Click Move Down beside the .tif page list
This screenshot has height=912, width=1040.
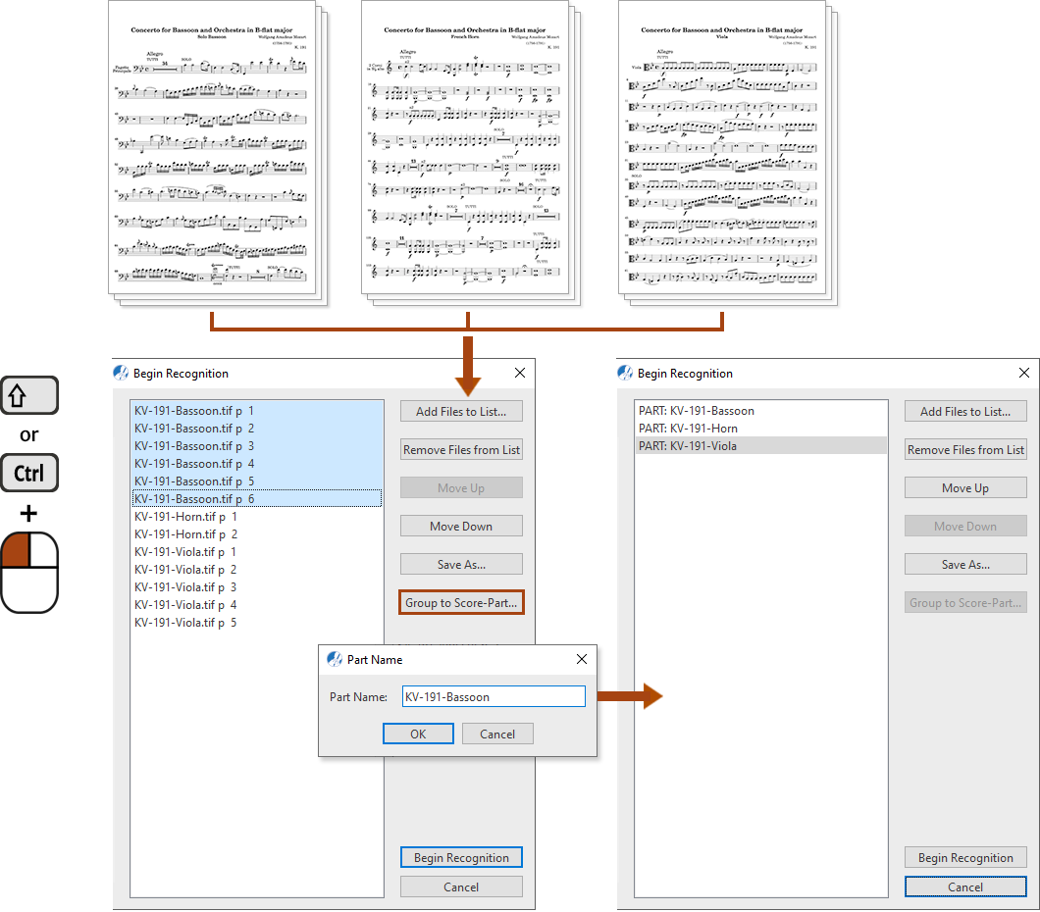(x=461, y=527)
